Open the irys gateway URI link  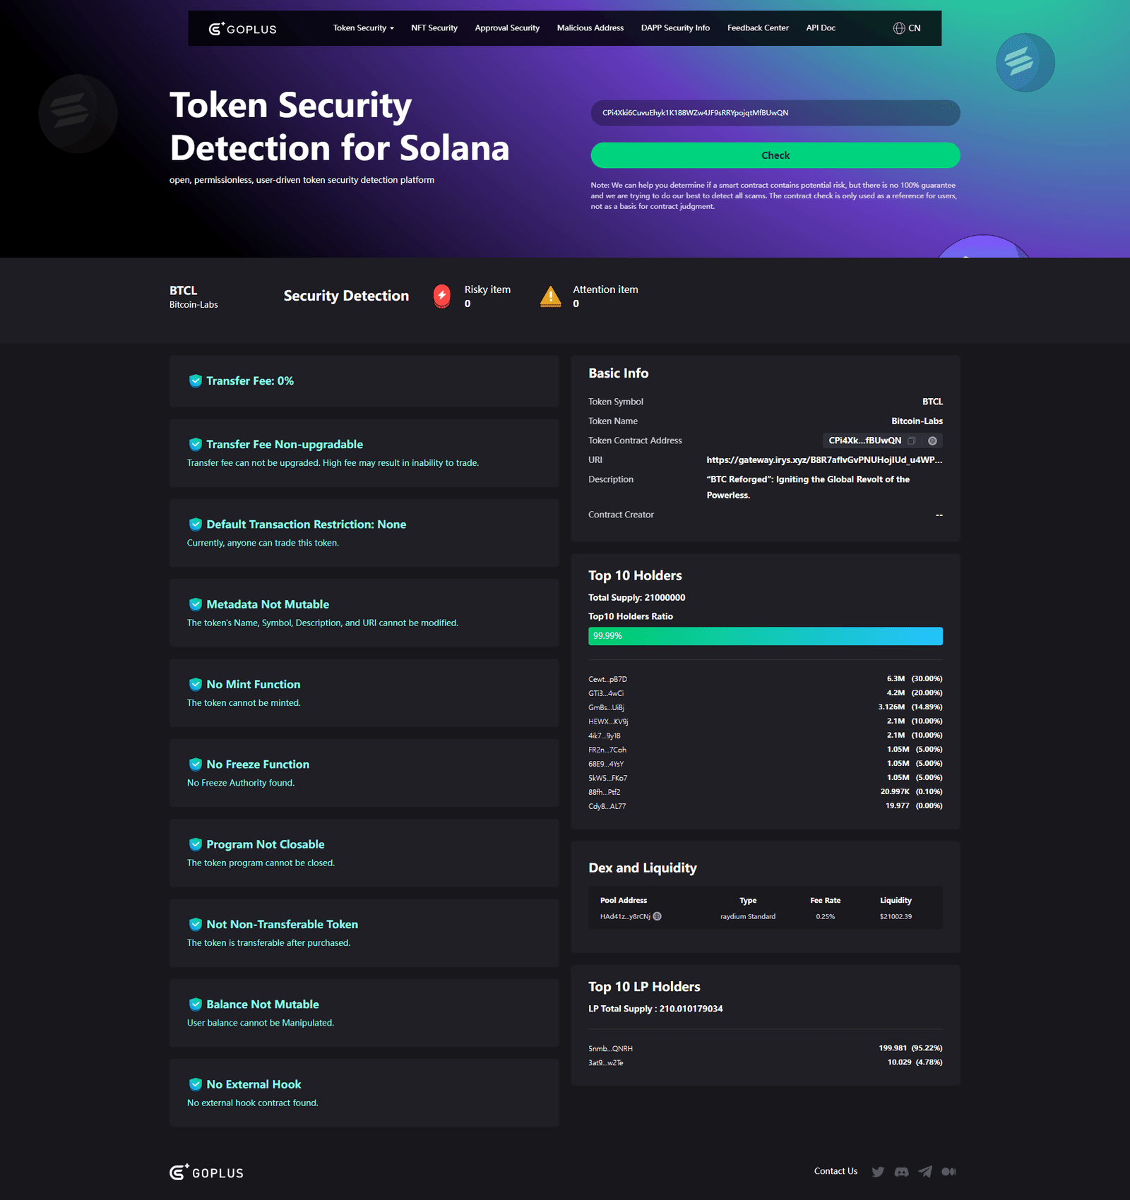click(x=824, y=460)
